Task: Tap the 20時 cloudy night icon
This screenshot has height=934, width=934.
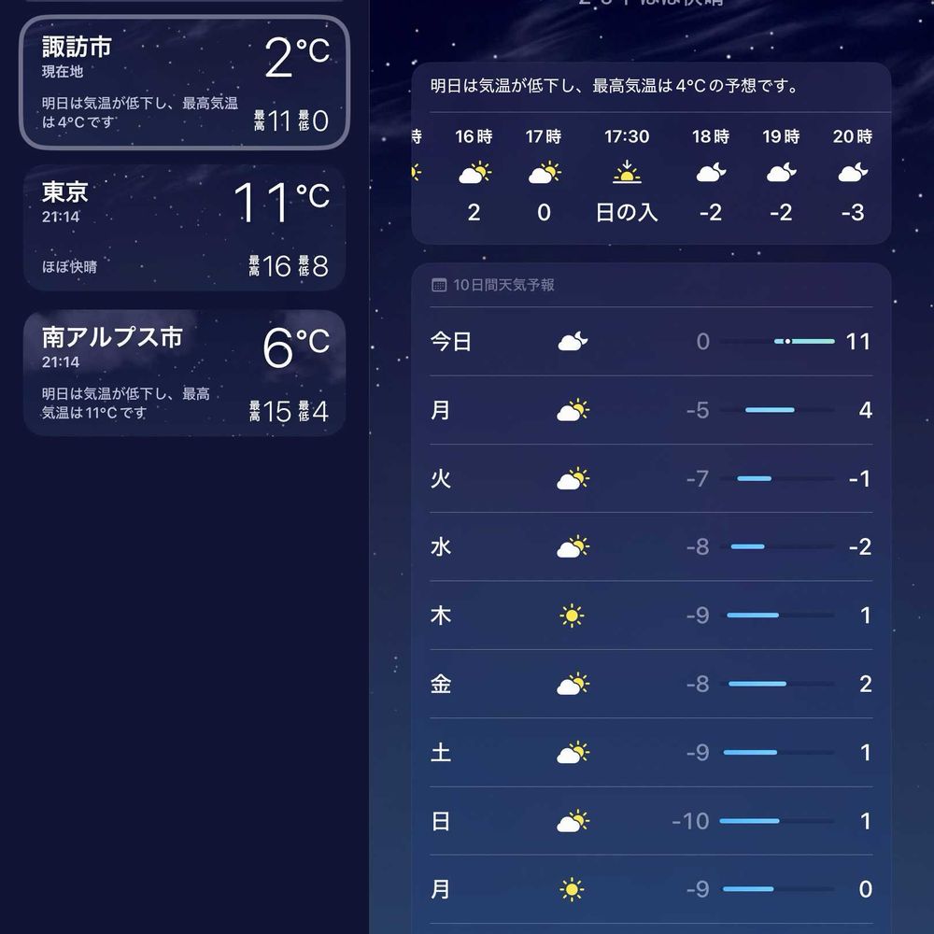Action: [x=853, y=173]
